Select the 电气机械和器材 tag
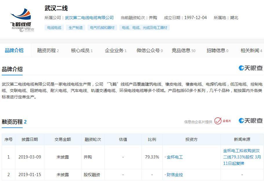Image resolution: width=264 pixels, height=190 pixels. tap(102, 28)
